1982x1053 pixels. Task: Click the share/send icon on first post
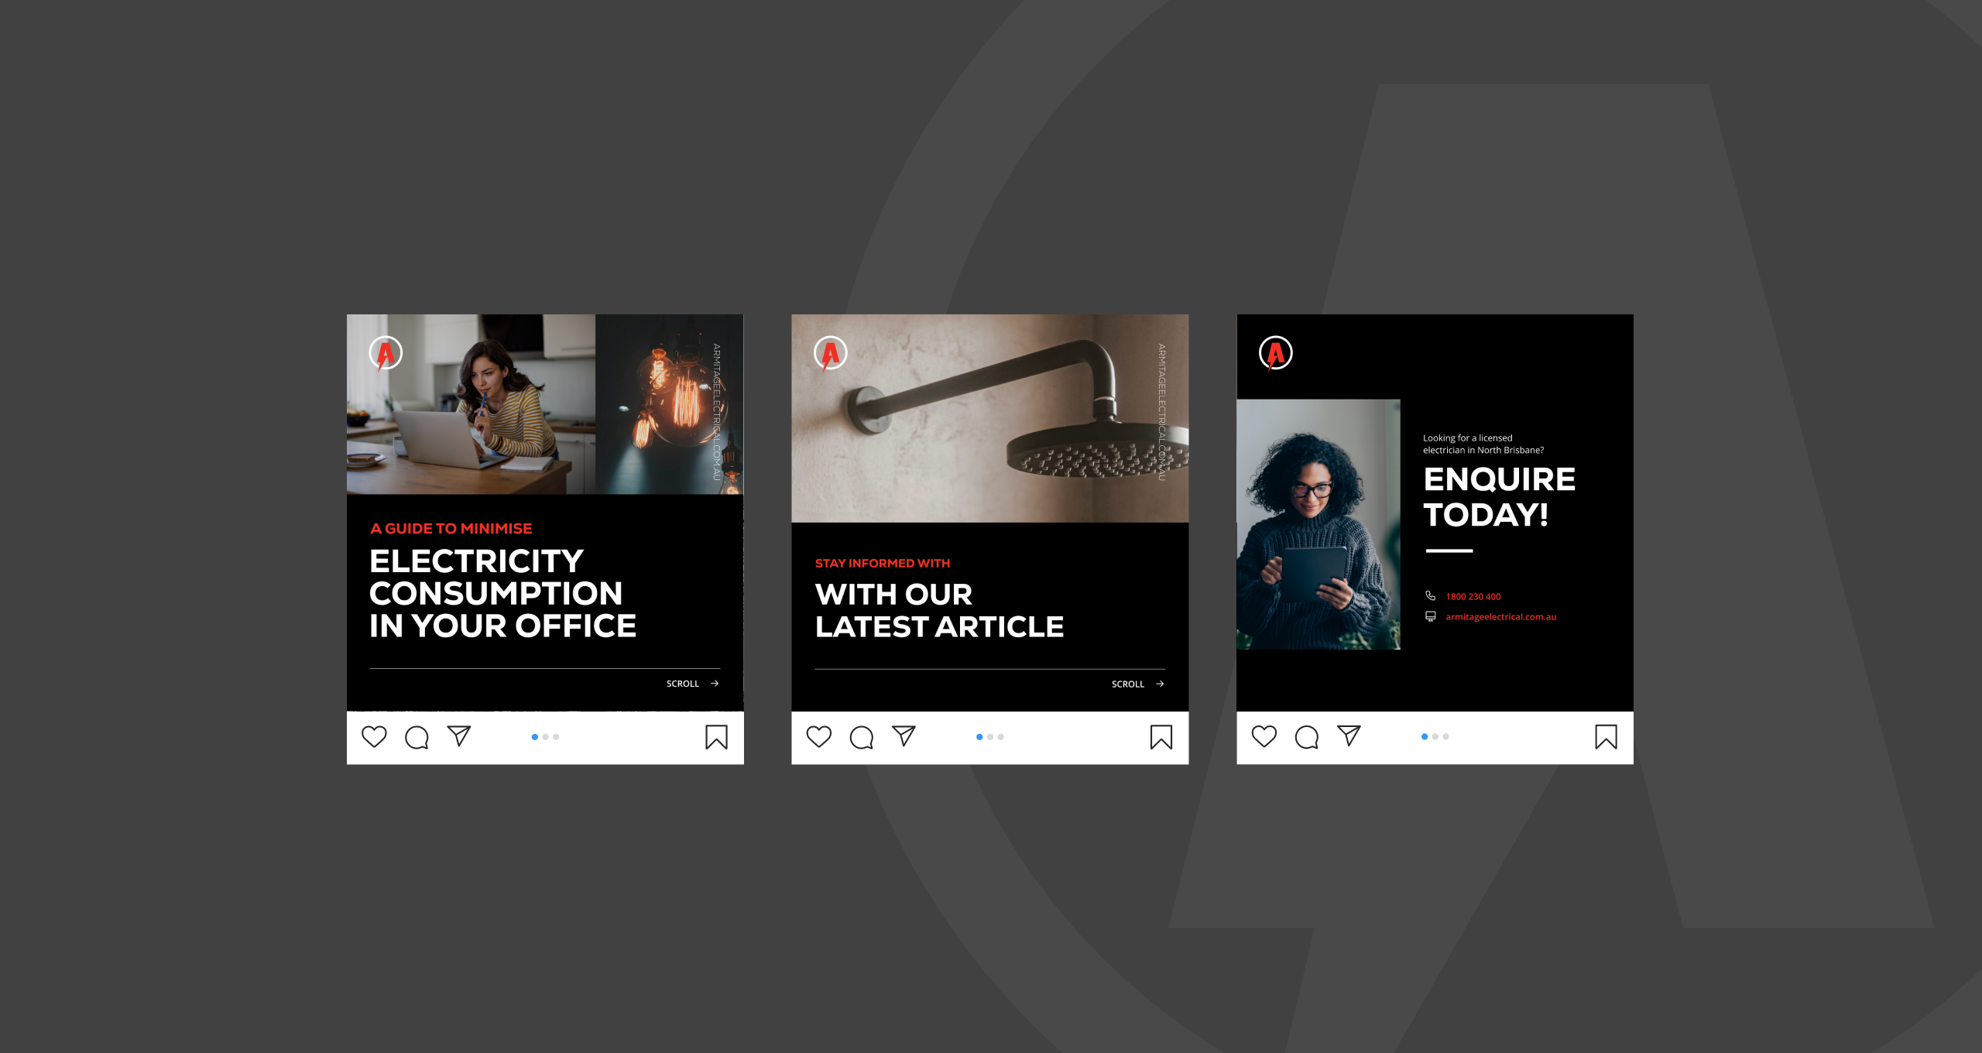[x=456, y=737]
